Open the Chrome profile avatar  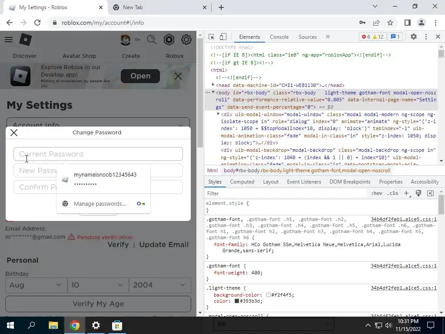tap(422, 23)
